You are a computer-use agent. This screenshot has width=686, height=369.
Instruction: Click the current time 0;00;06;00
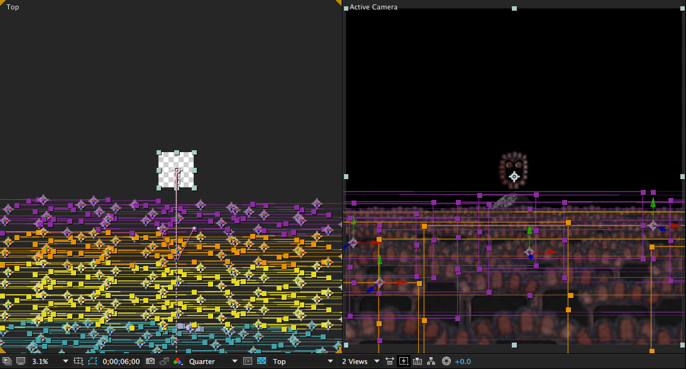click(121, 361)
